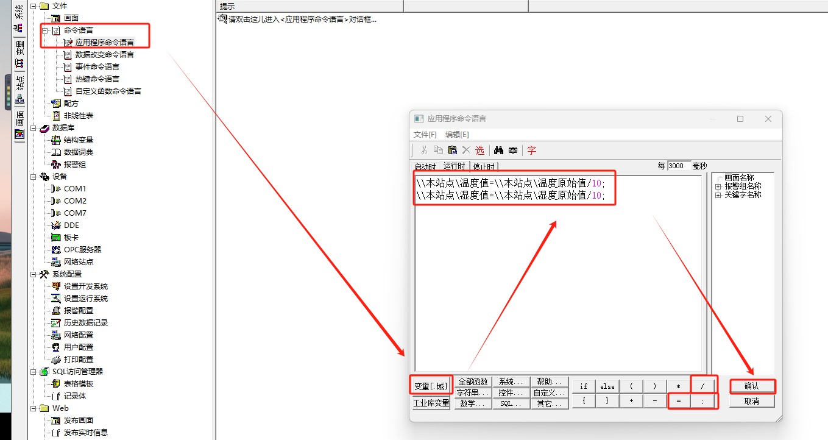Switch to the 启动时 tab

[425, 166]
